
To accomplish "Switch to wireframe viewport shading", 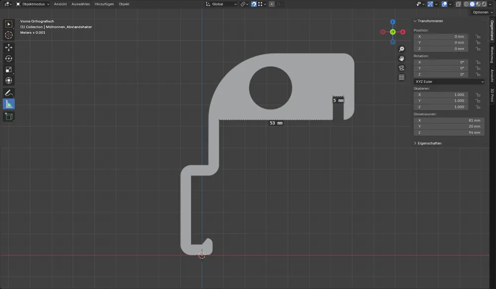I will (x=466, y=4).
